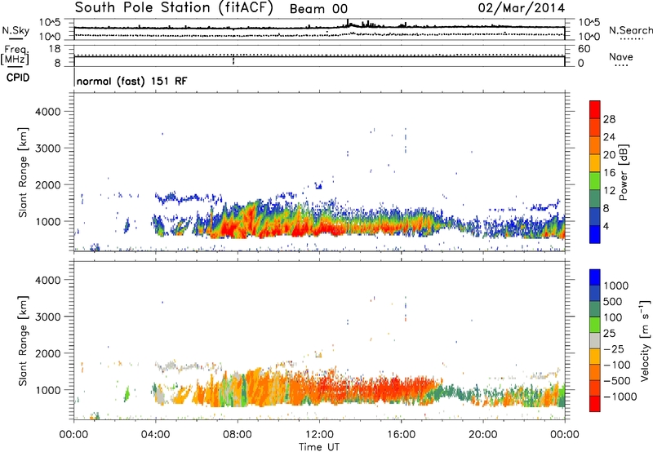Click the '-1000' tick on velocity scale
Image resolution: width=653 pixels, height=452 pixels.
[x=620, y=397]
